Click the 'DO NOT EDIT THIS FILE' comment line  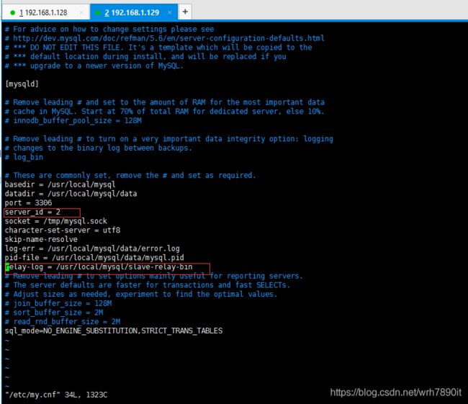158,48
